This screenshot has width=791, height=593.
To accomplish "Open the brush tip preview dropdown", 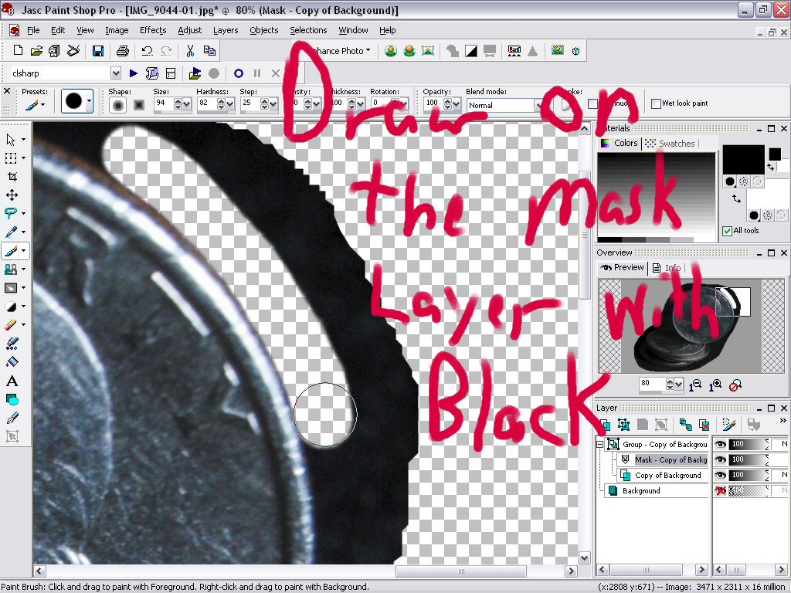I will 90,101.
